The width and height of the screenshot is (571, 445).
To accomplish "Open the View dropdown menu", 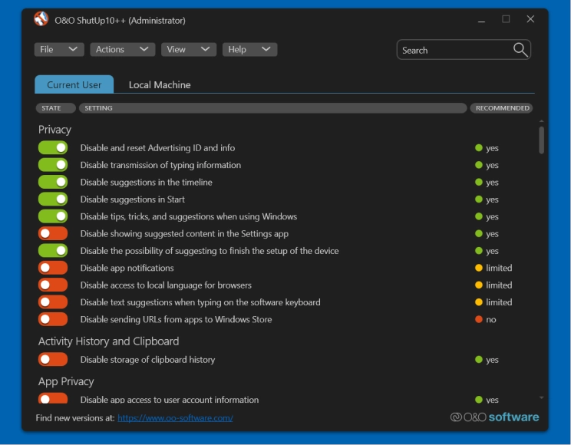I will click(189, 50).
